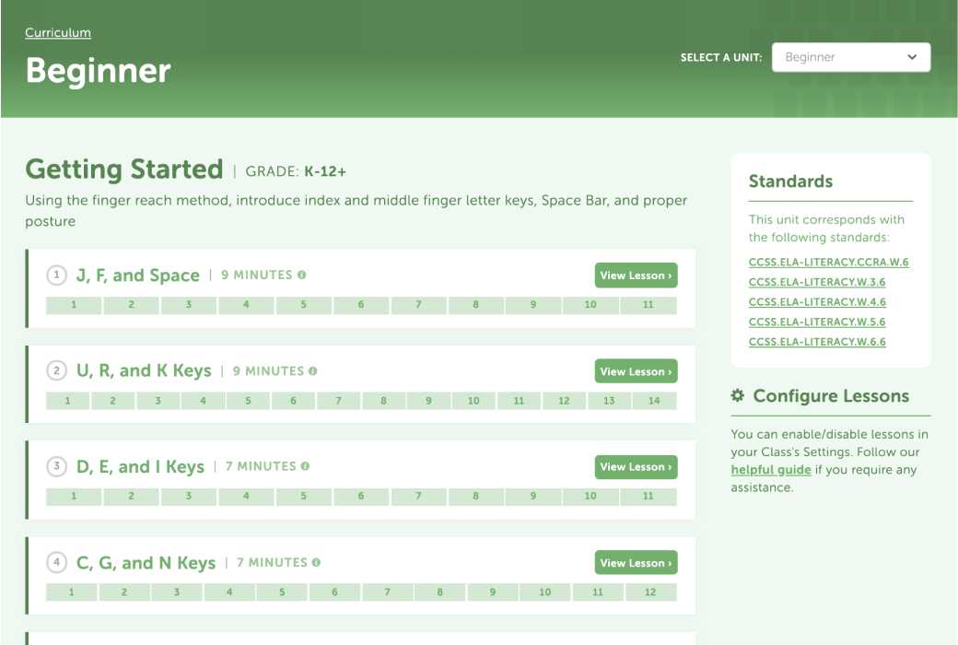Image resolution: width=958 pixels, height=645 pixels.
Task: Open the info tooltip for "D, E, and I Keys" duration
Action: click(x=304, y=466)
